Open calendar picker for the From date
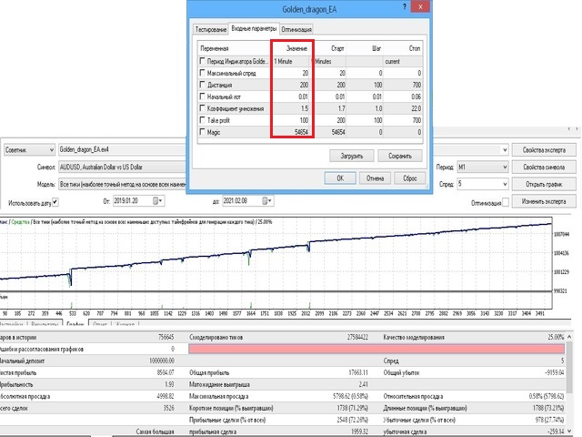The height and width of the screenshot is (437, 582). (156, 201)
